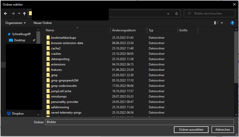Select the features folder icon
239x137 pixels.
[48, 70]
